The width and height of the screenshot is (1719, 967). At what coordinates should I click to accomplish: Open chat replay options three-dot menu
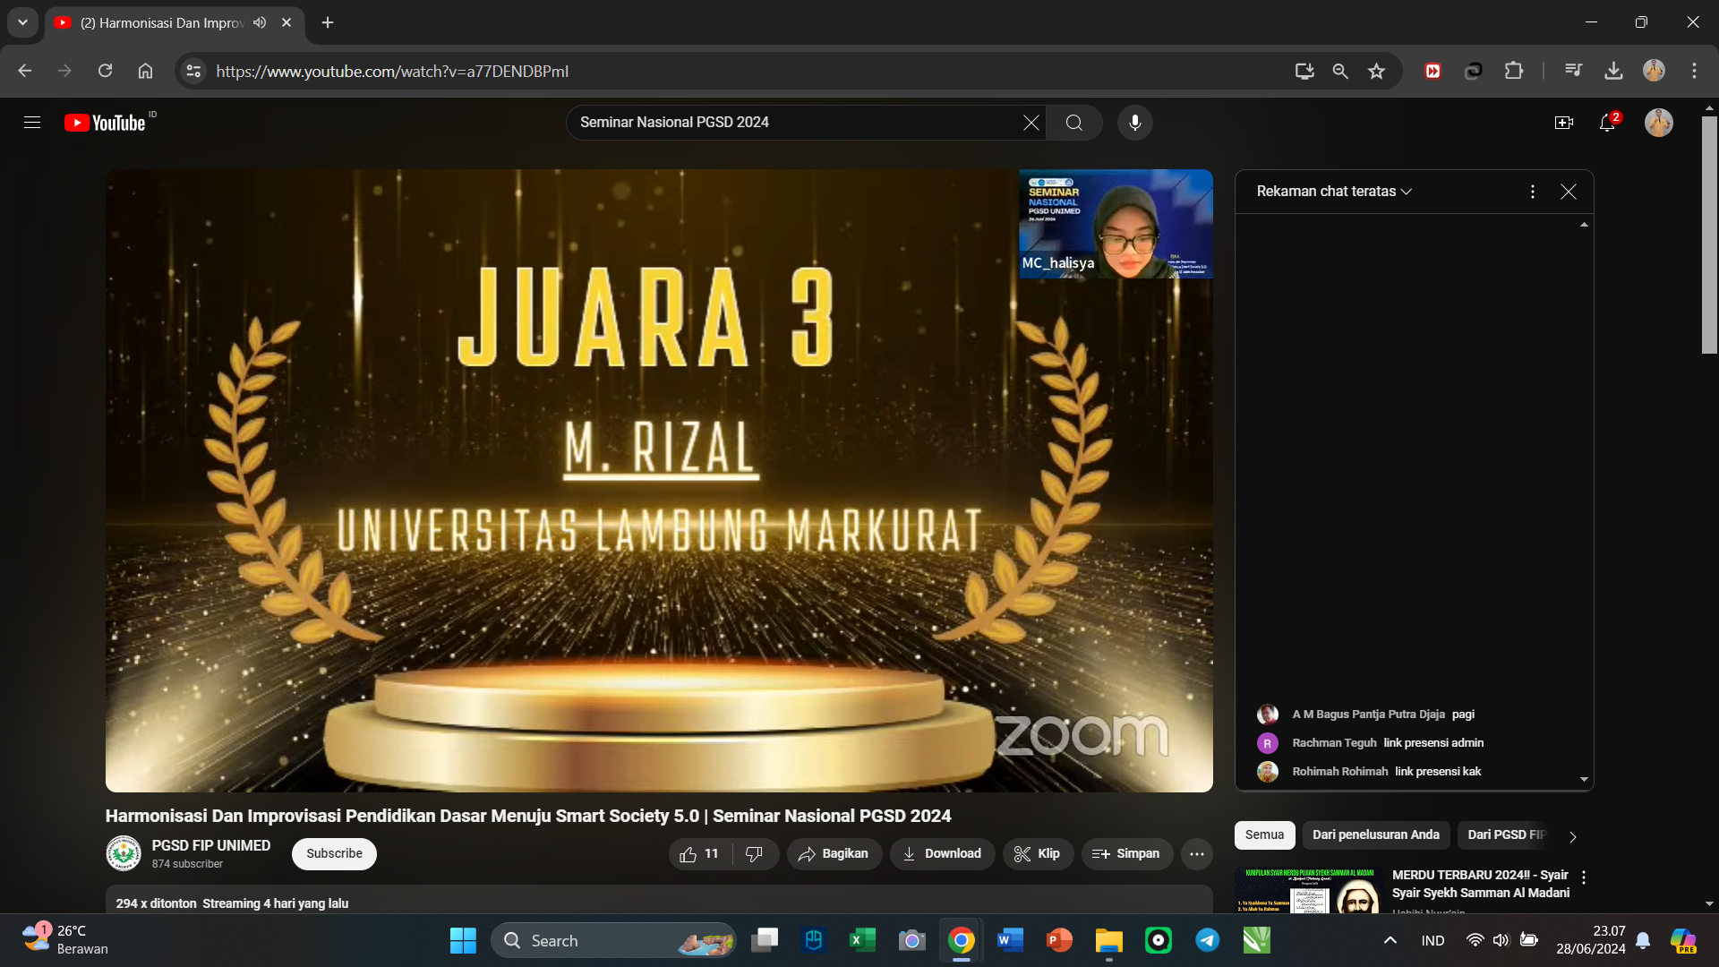(x=1533, y=192)
